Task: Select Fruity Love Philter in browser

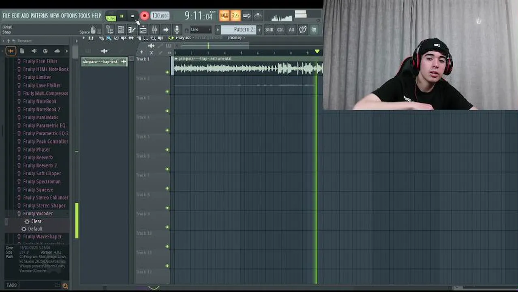Action: (42, 85)
